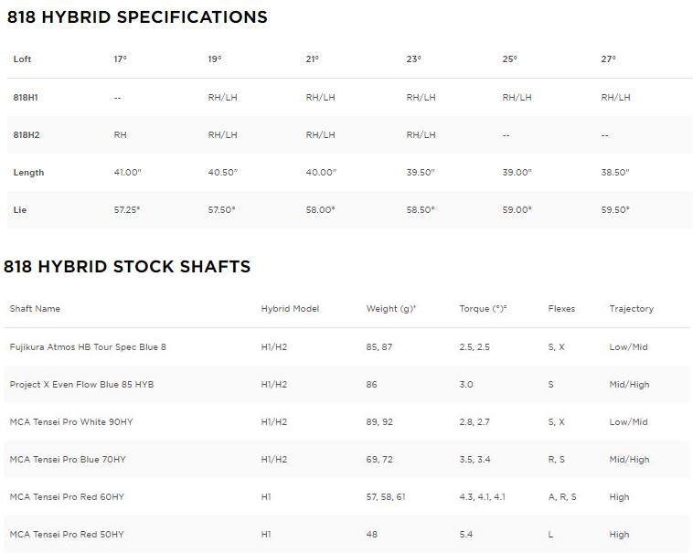Select the 27° loft column header
This screenshot has width=693, height=553.
point(608,58)
